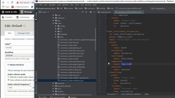
Task: Open PhpStorm File menu
Action: [x=36, y=5]
